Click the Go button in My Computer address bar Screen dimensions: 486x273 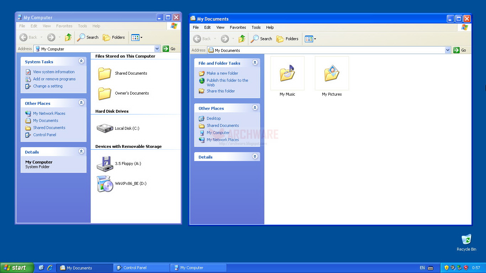click(169, 49)
